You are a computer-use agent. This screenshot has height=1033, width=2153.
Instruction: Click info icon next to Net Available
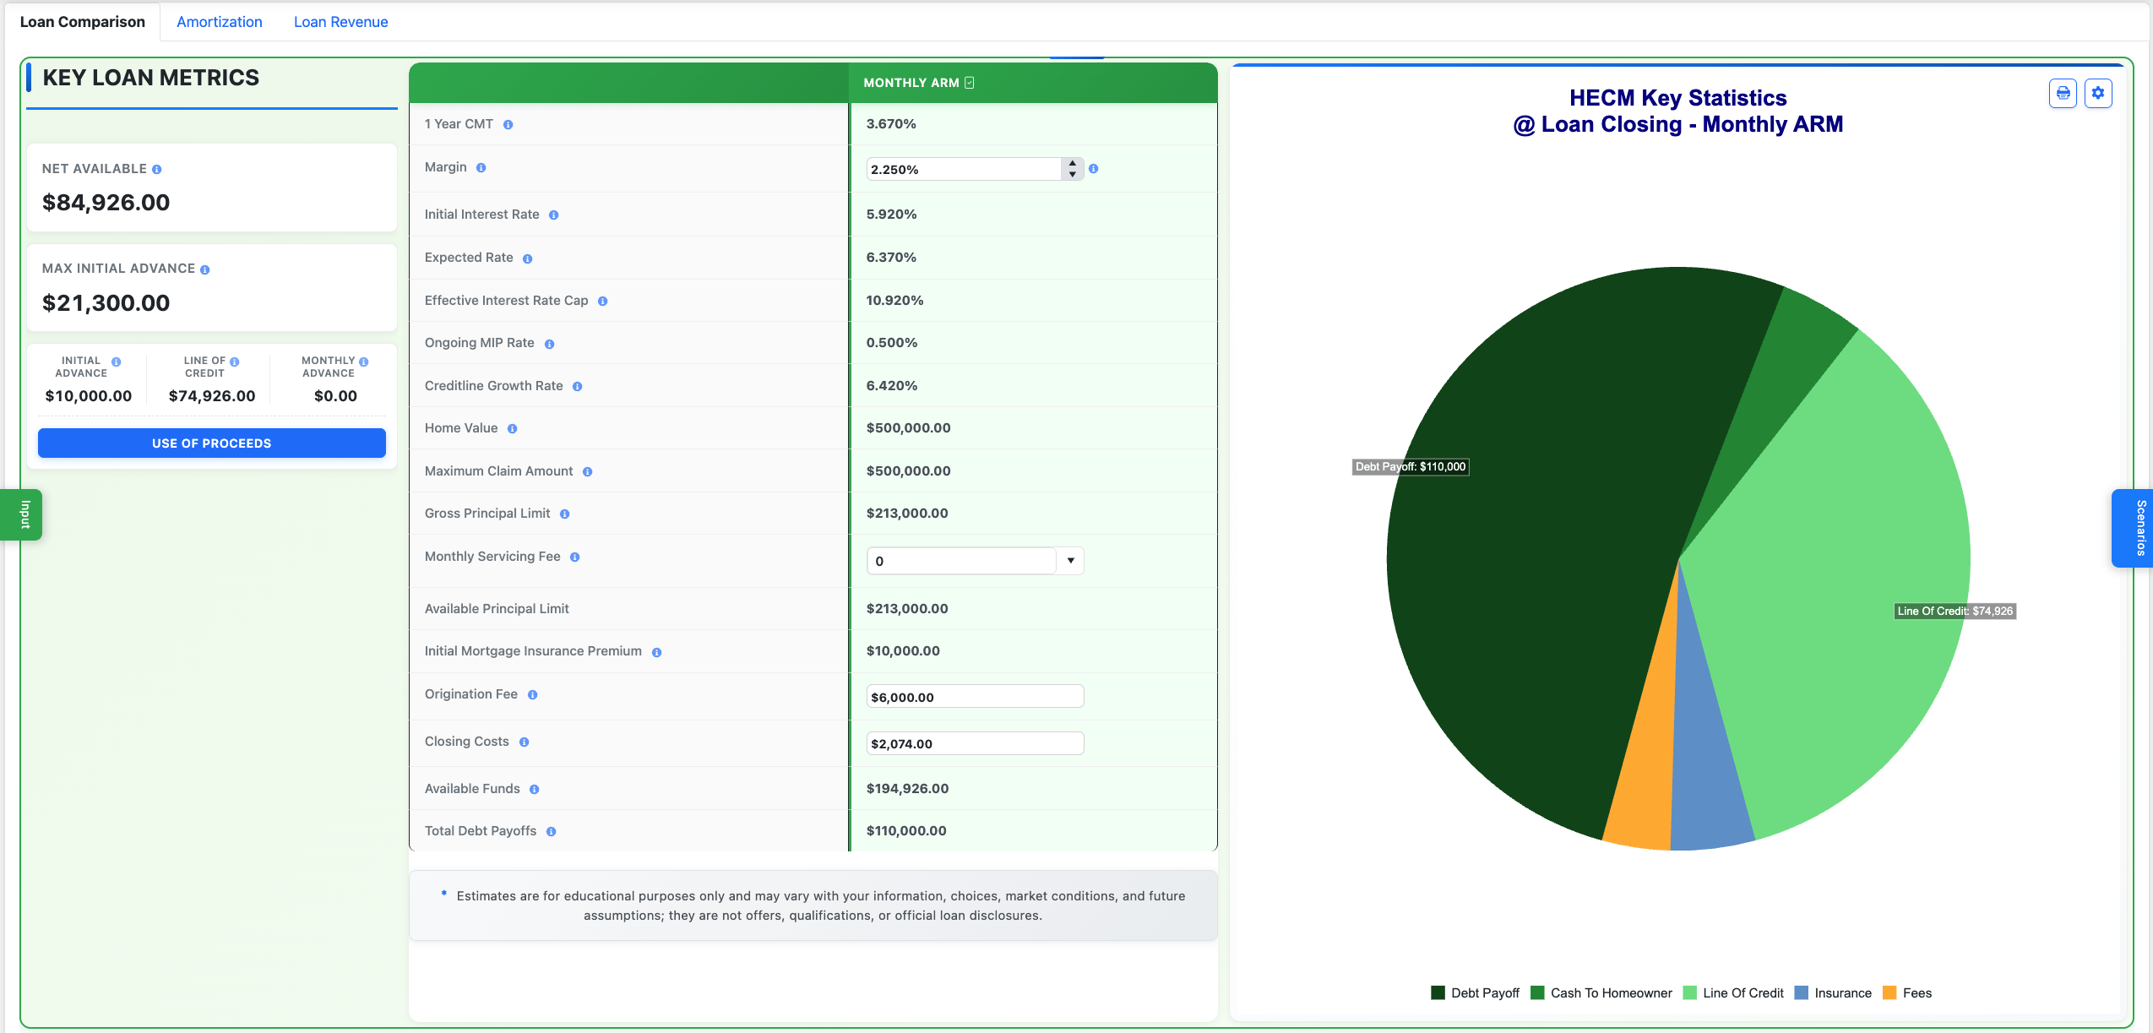157,170
